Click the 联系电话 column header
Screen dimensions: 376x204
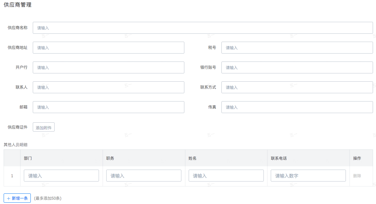pyautogui.click(x=279, y=158)
